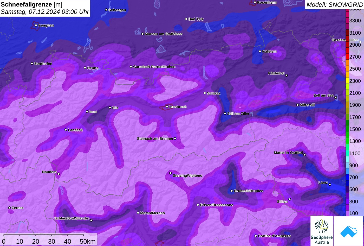The width and height of the screenshot is (364, 246).
Task: Click the green 1500 legend color
Action: (347, 129)
